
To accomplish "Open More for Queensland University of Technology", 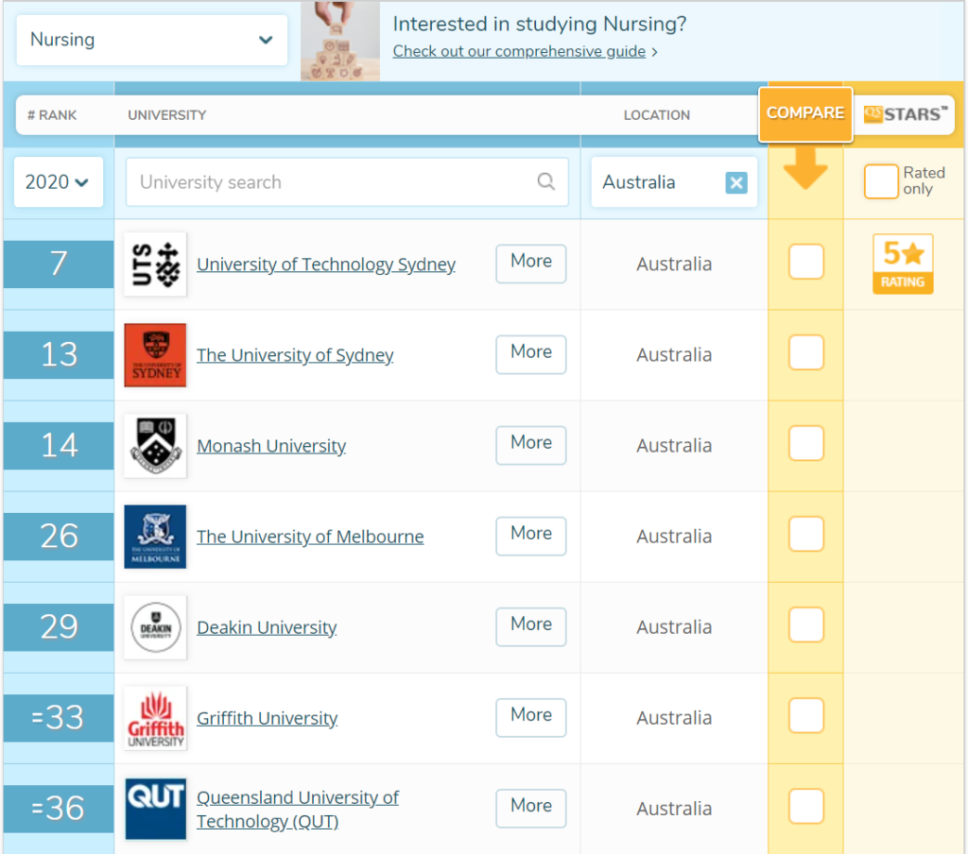I will click(x=531, y=808).
